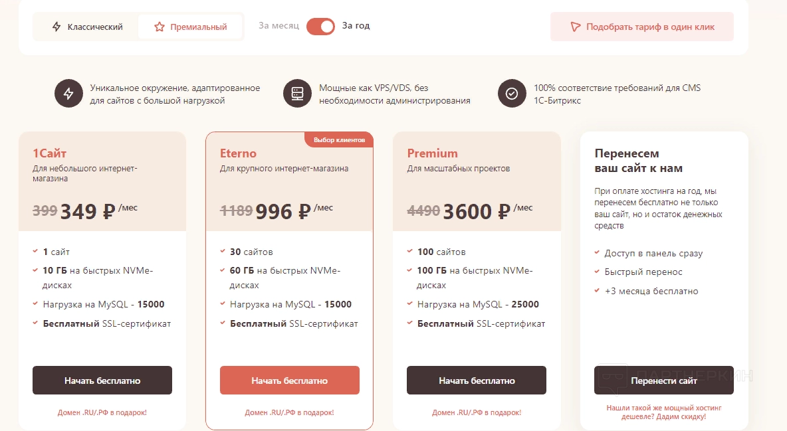Image resolution: width=787 pixels, height=431 pixels.
Task: Click the checkmark beside "Доступ в панель сразу"
Action: [x=597, y=253]
